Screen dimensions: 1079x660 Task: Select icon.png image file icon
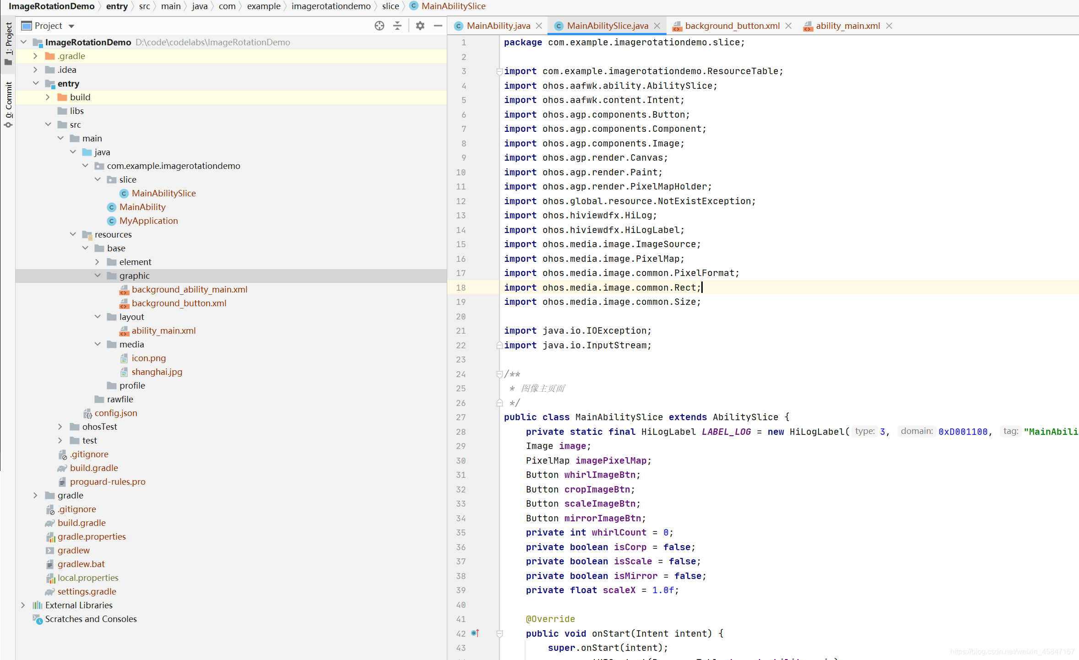point(124,358)
